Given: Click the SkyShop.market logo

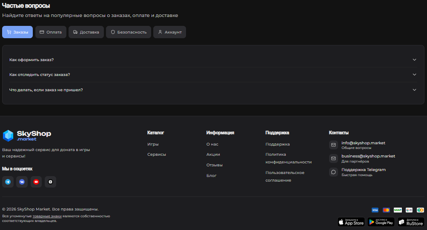Looking at the screenshot, I should pyautogui.click(x=27, y=135).
